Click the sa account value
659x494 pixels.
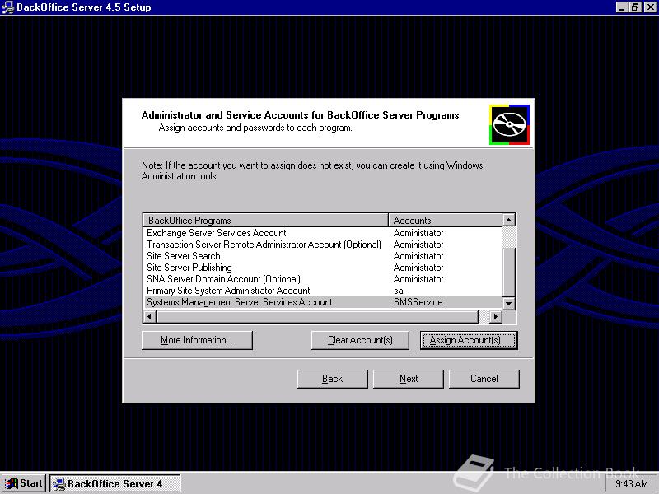pos(399,291)
